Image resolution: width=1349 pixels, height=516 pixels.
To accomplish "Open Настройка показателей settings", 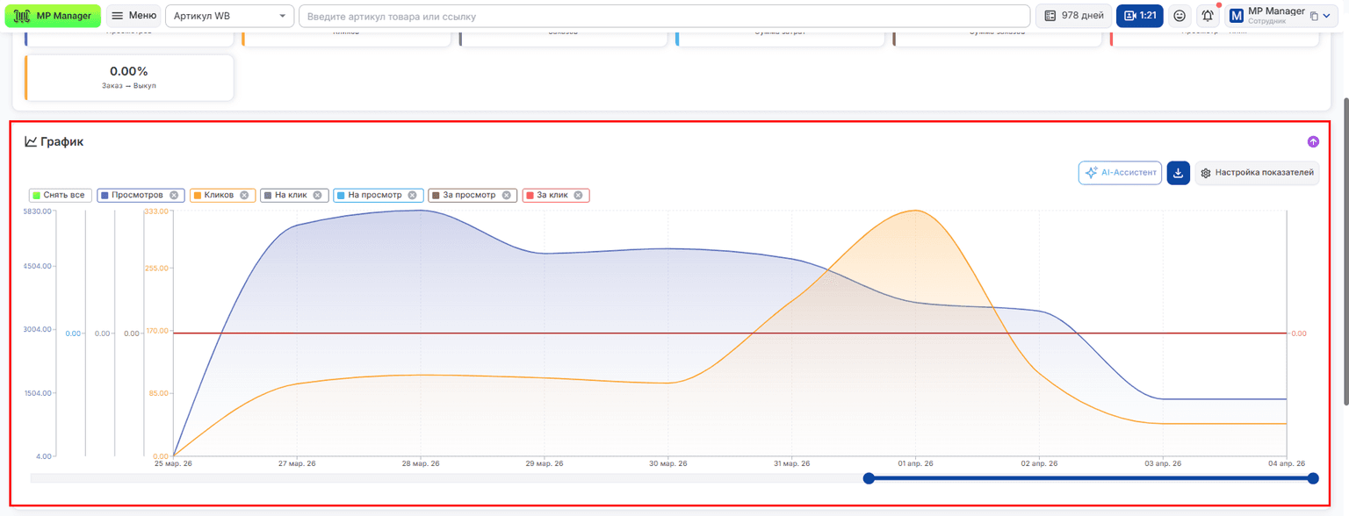I will click(x=1257, y=173).
